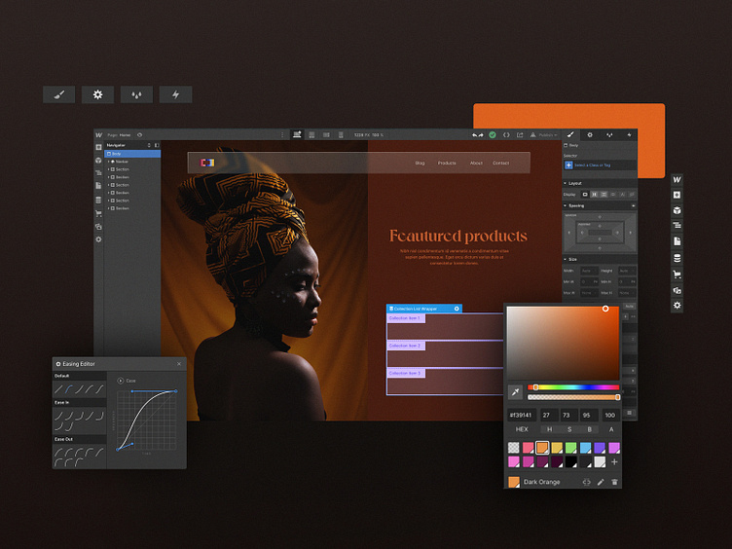Expand the Navbar item in Navigator
This screenshot has height=549, width=732.
[109, 162]
